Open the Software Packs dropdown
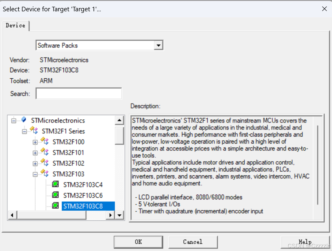Image resolution: width=332 pixels, height=251 pixels. (x=158, y=46)
